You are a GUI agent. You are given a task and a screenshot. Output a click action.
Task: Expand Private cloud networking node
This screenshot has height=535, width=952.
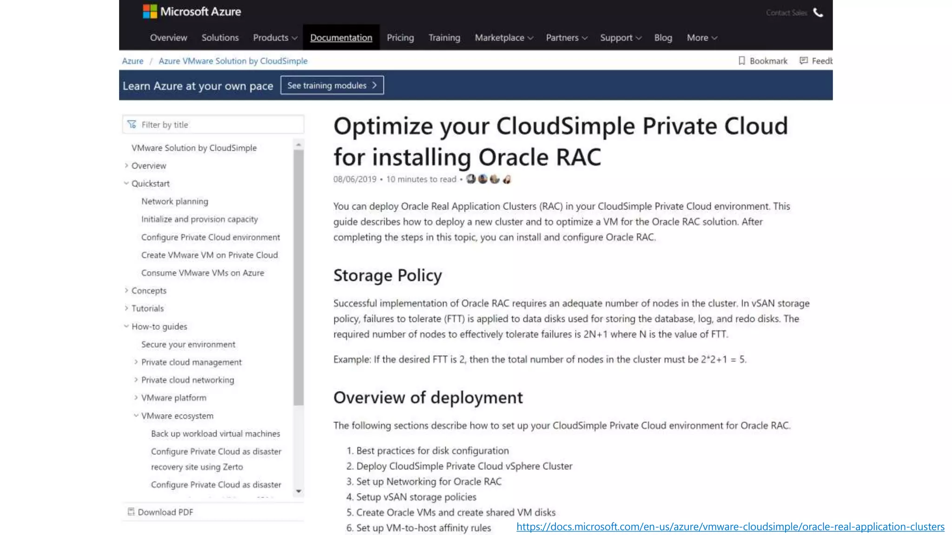click(x=136, y=379)
